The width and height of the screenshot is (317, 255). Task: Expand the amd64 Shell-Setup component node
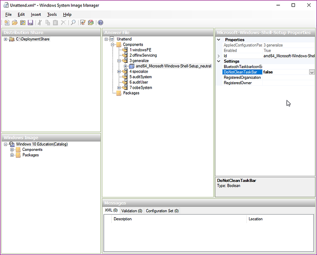(125, 66)
